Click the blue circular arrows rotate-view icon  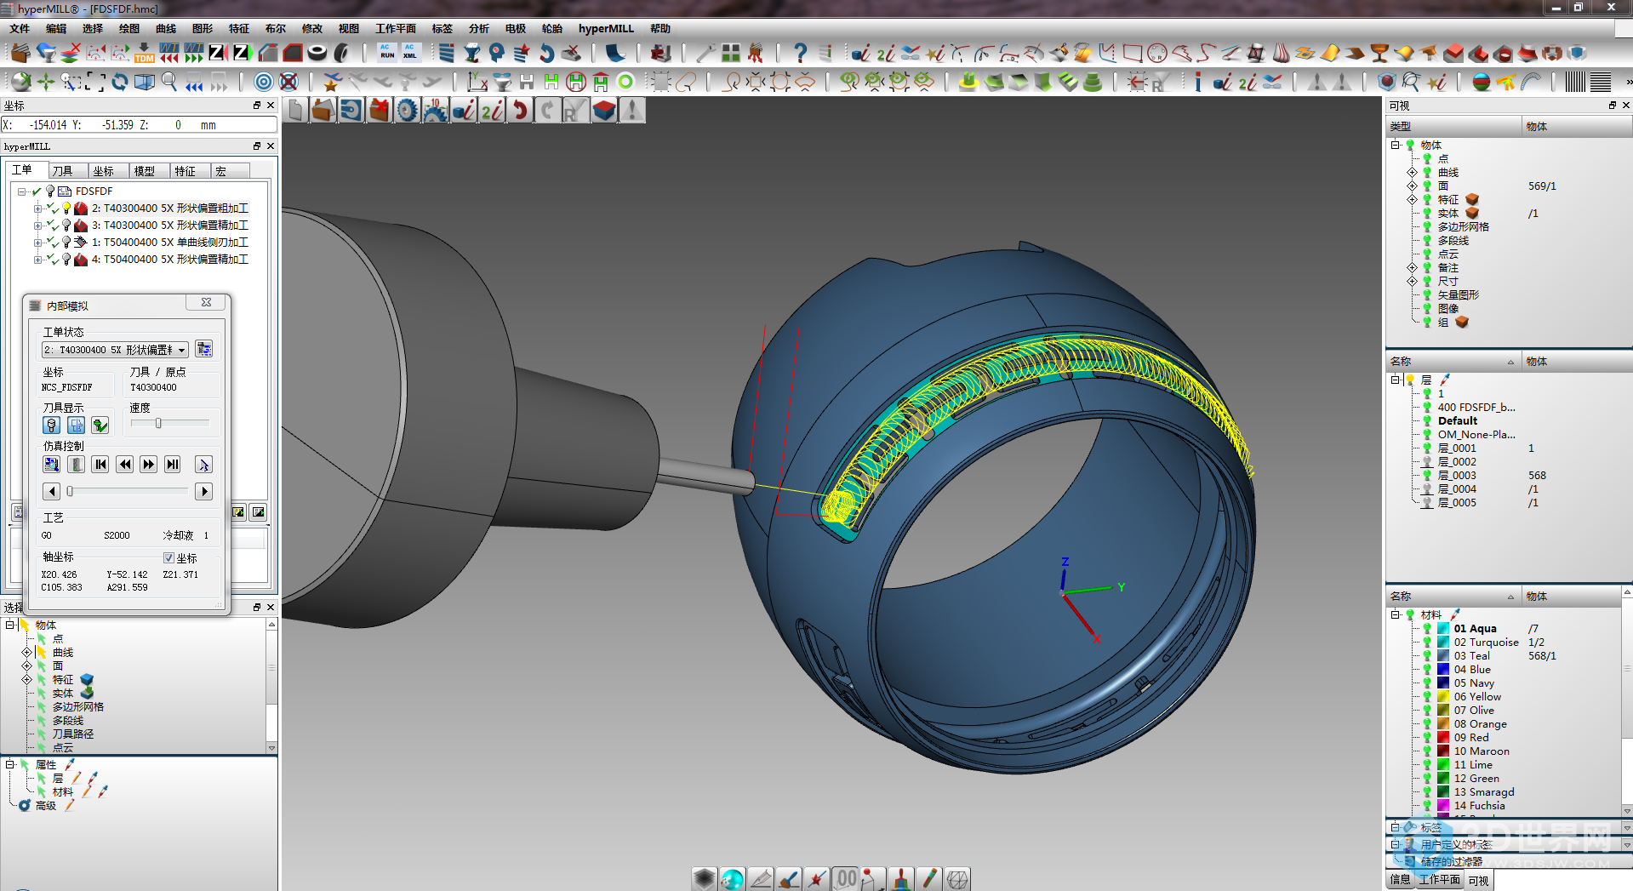(x=120, y=82)
